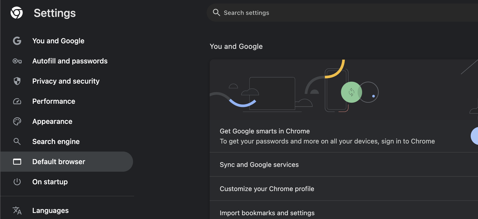Open the Performance settings section
Image resolution: width=478 pixels, height=219 pixels.
[53, 101]
